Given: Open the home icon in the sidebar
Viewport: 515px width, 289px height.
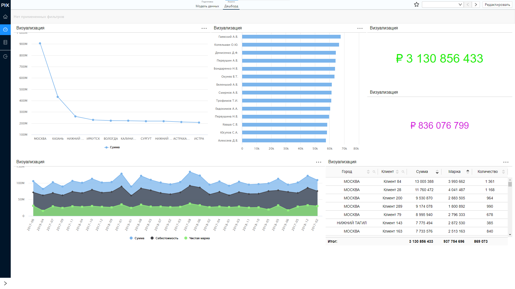Looking at the screenshot, I should [x=5, y=17].
